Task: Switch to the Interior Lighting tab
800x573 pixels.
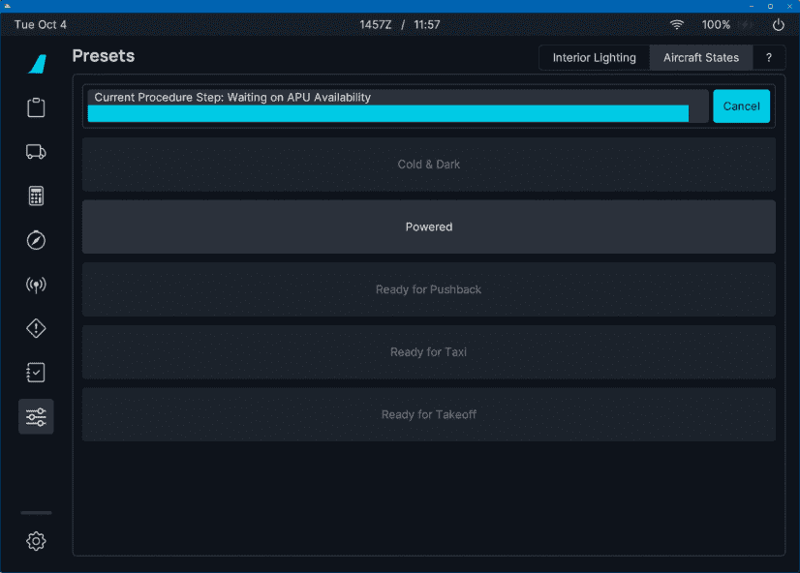Action: pos(594,58)
